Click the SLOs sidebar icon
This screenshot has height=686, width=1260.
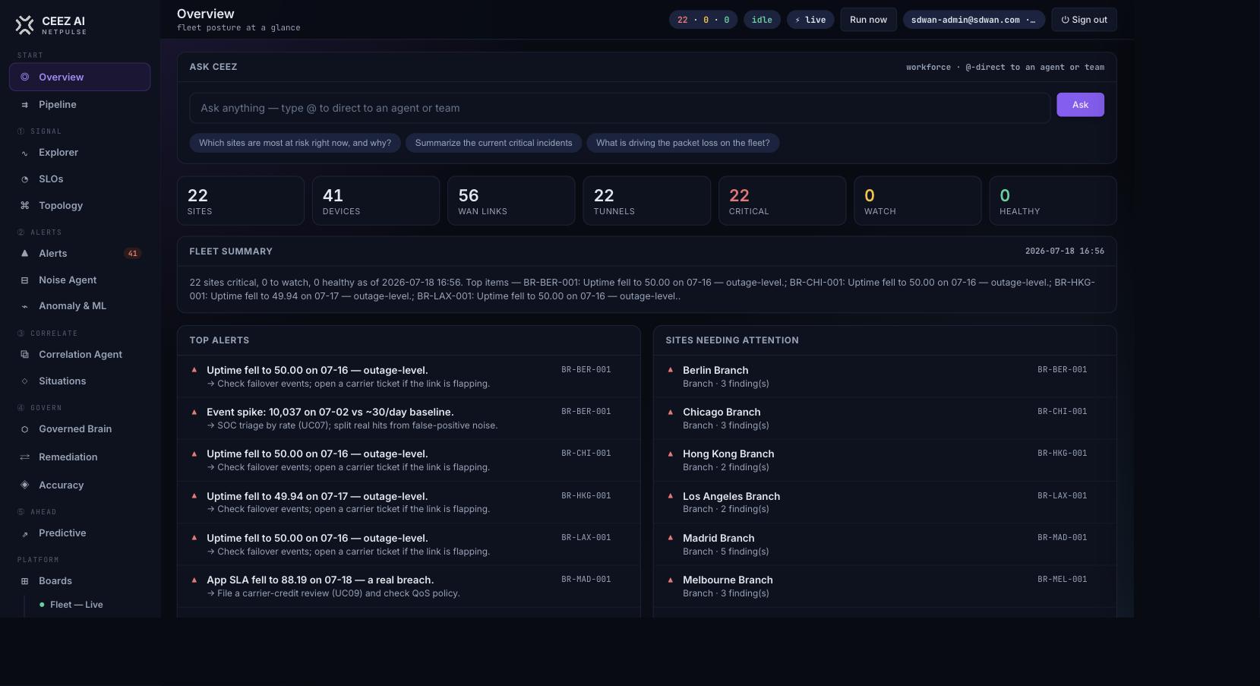(24, 179)
